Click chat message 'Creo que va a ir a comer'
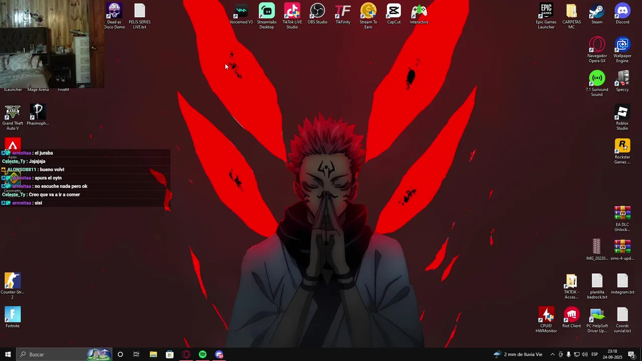Viewport: 642px width, 361px height. (54, 195)
